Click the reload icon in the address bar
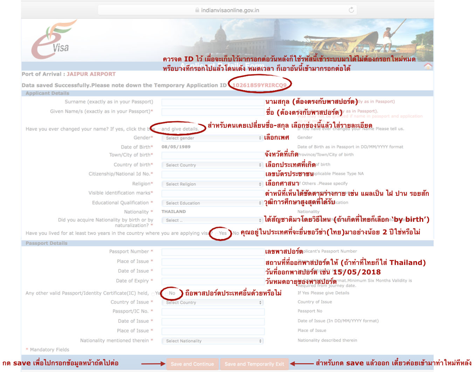476x372 pixels. [x=351, y=10]
